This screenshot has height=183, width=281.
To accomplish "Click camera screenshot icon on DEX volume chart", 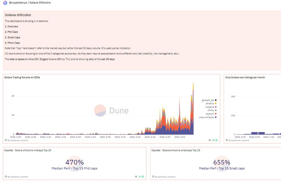I will point(210,140).
